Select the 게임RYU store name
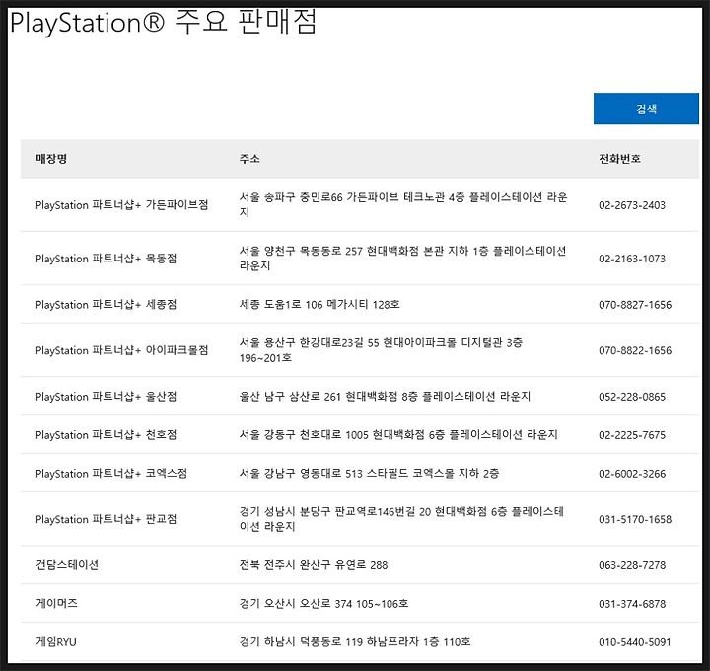Image resolution: width=710 pixels, height=671 pixels. (56, 641)
